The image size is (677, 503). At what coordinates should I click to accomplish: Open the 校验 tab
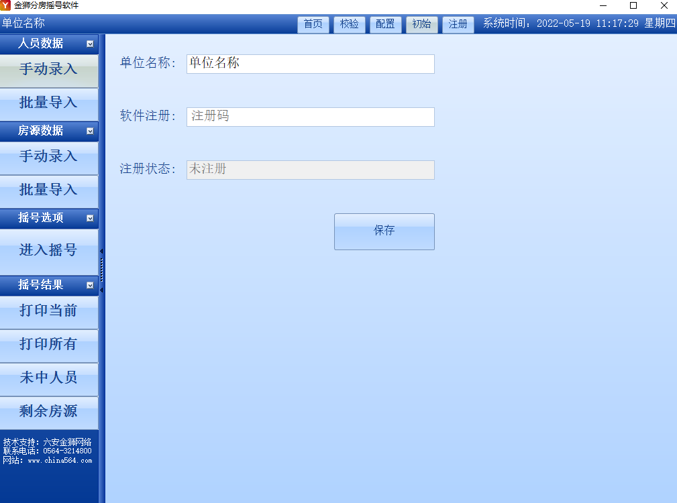click(x=350, y=24)
